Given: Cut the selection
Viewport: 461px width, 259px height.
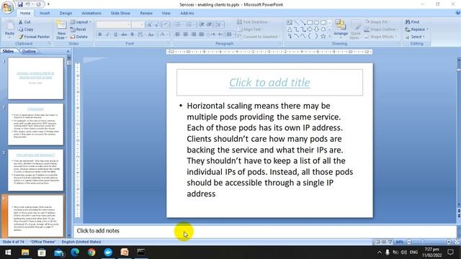Looking at the screenshot, I should pyautogui.click(x=24, y=22).
